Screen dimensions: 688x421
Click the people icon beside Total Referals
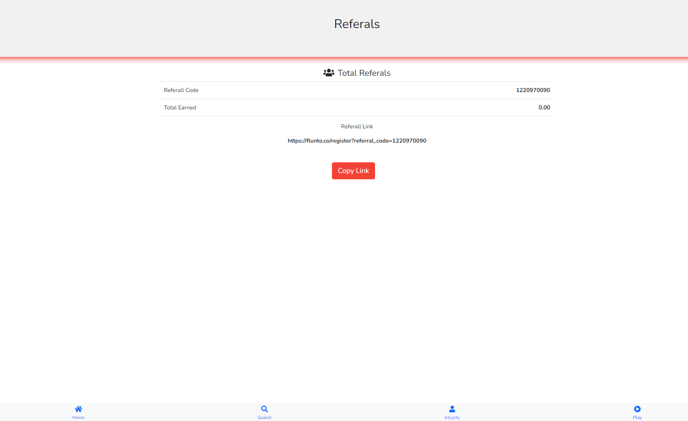[328, 72]
